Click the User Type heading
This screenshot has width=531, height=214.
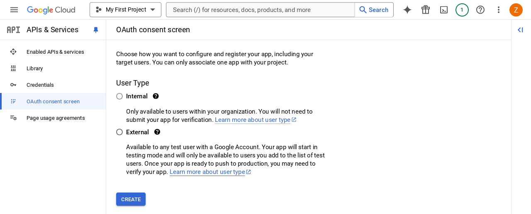click(x=133, y=83)
